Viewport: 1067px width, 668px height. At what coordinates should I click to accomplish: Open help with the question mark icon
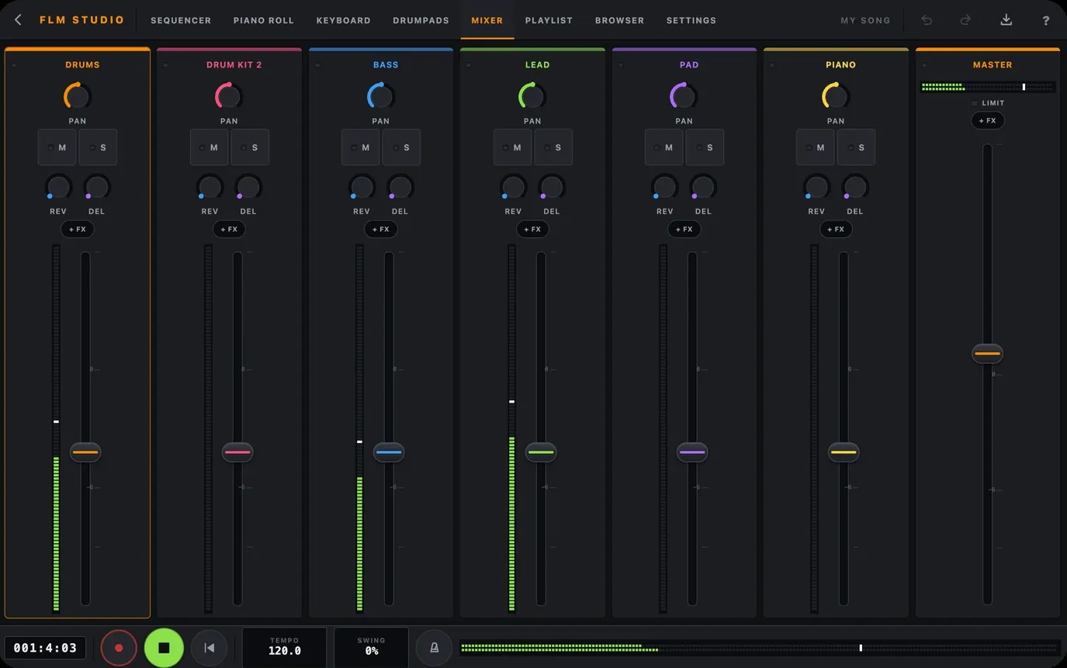click(x=1045, y=20)
